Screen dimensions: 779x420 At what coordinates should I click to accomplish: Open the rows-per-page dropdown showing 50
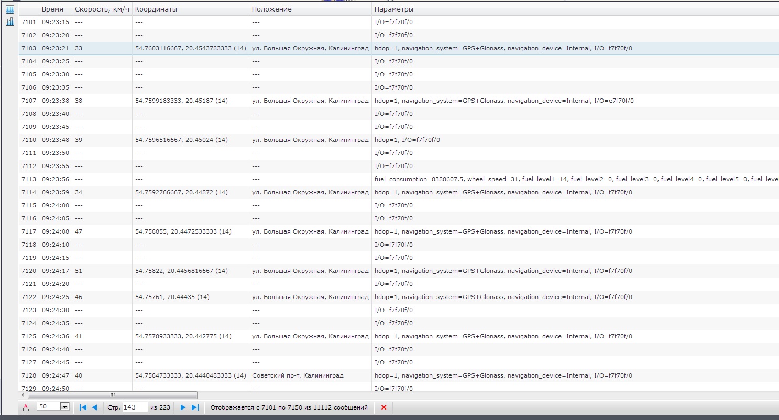coord(65,407)
